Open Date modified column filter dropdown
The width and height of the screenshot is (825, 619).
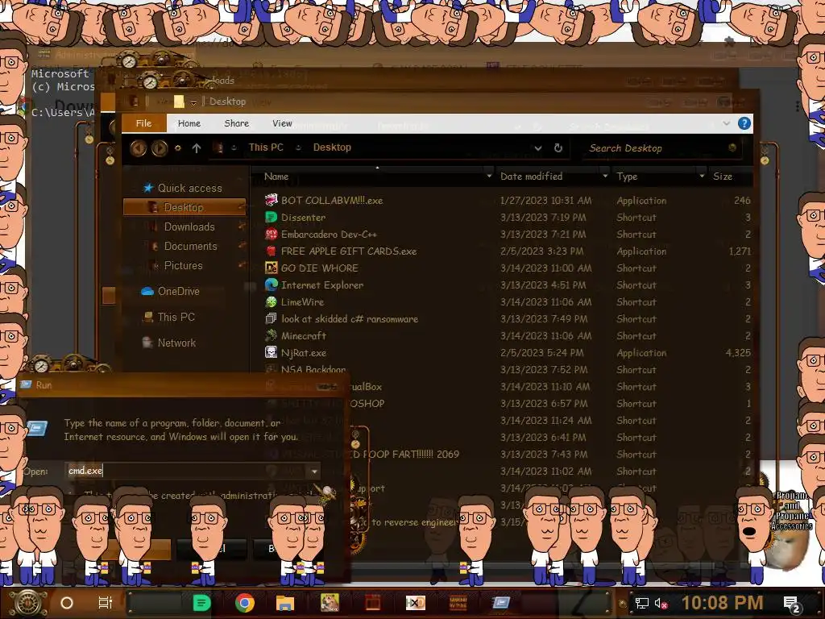(x=605, y=176)
